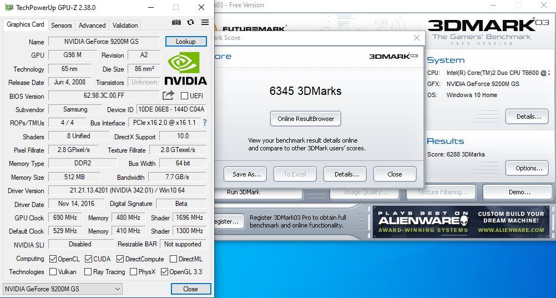Open System Details in 3DMark03

tap(527, 117)
